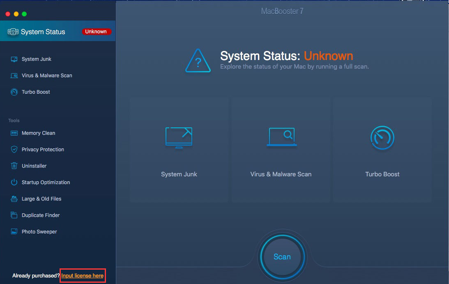Click the question-mark warning triangle icon
This screenshot has width=449, height=284.
pos(198,60)
